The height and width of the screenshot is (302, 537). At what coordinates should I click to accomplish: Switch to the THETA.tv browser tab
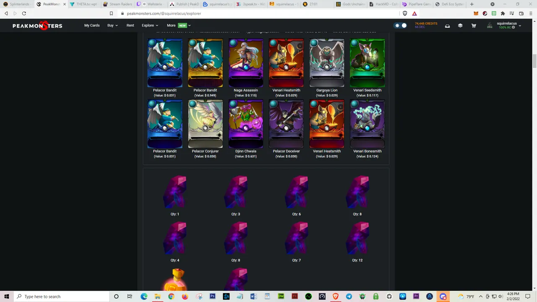84,4
